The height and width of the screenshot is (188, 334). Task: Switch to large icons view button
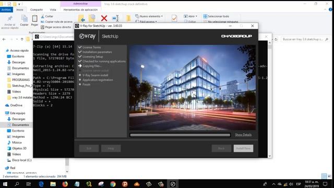click(x=330, y=177)
